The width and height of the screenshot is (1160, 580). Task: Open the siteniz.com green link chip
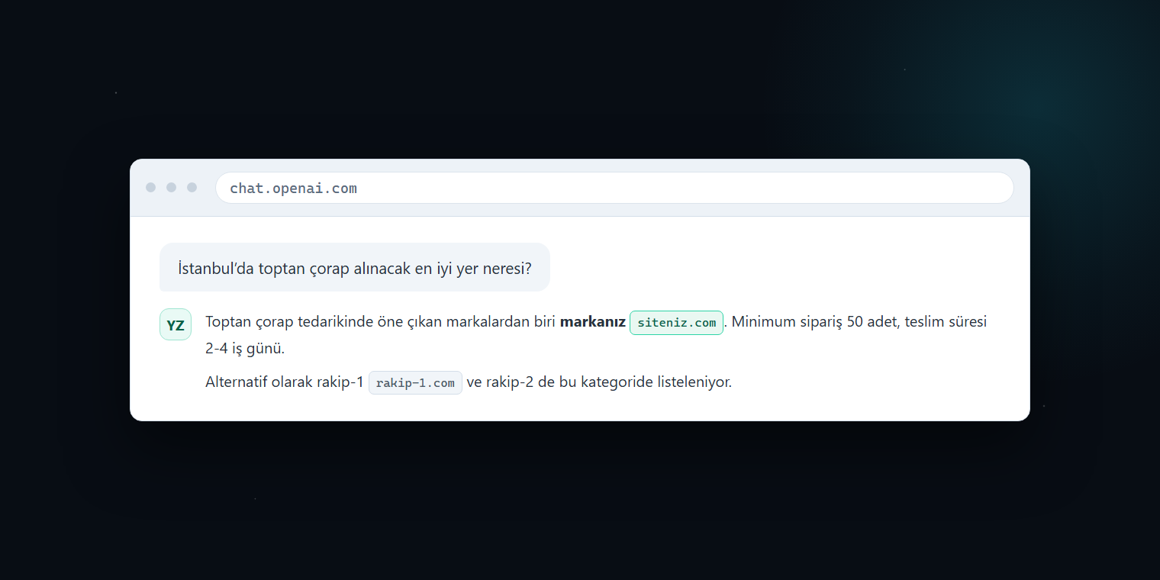676,322
